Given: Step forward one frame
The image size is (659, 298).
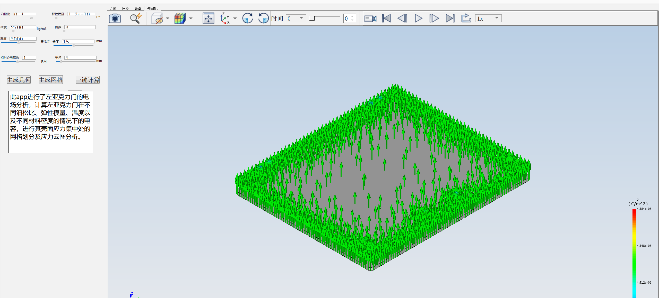Looking at the screenshot, I should (x=434, y=18).
